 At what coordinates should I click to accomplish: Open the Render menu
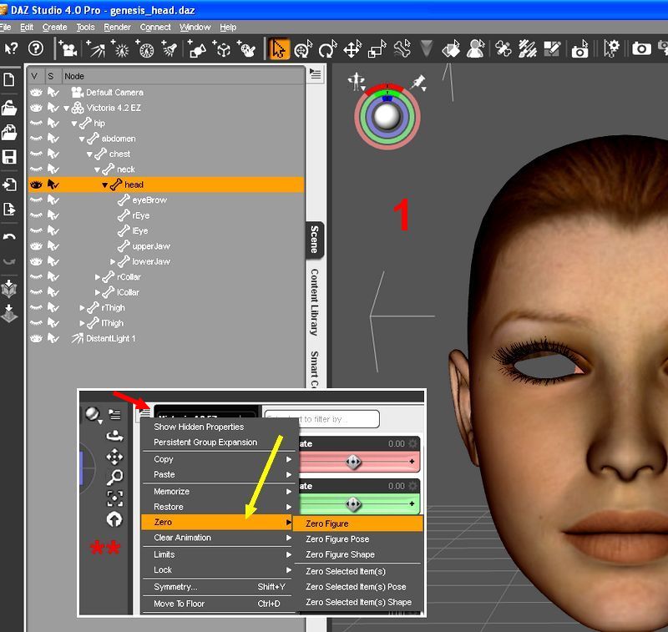(117, 28)
